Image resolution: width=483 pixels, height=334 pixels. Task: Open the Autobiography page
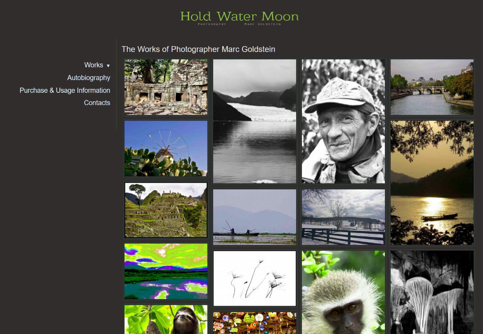point(89,78)
